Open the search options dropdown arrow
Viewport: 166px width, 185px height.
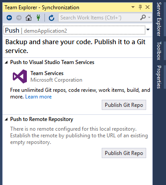149,18
